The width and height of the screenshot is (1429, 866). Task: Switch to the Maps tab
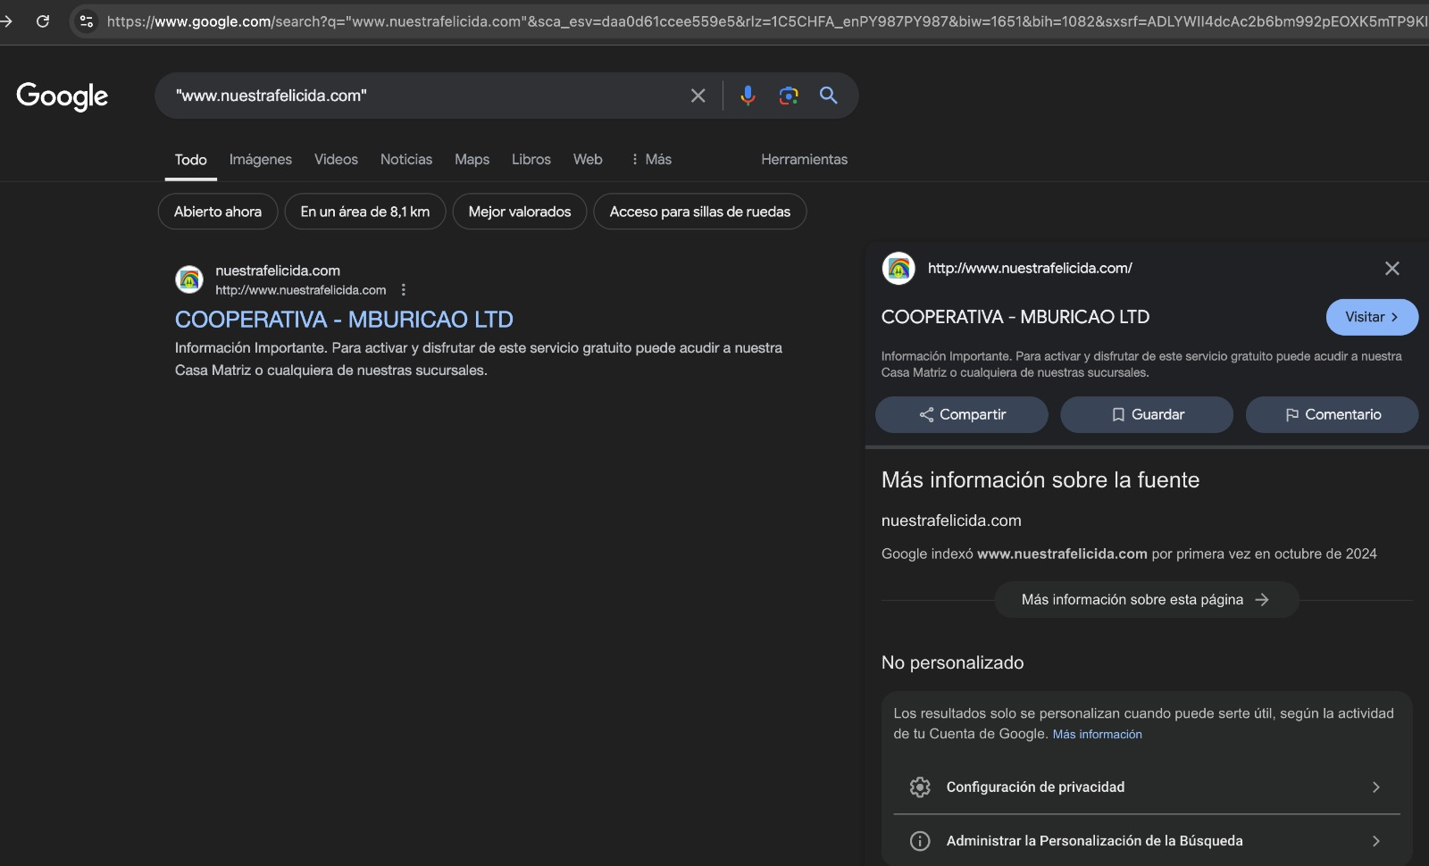[x=472, y=159]
